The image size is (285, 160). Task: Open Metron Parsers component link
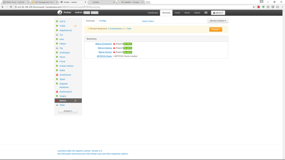click(105, 52)
